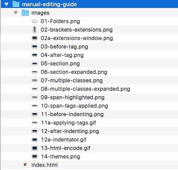Select file name 10-span-tags-applied.png
178x170 pixels.
click(x=75, y=106)
